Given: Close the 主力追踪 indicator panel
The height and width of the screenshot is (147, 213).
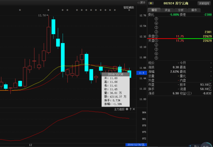Looking at the screenshot, I should [x=134, y=109].
